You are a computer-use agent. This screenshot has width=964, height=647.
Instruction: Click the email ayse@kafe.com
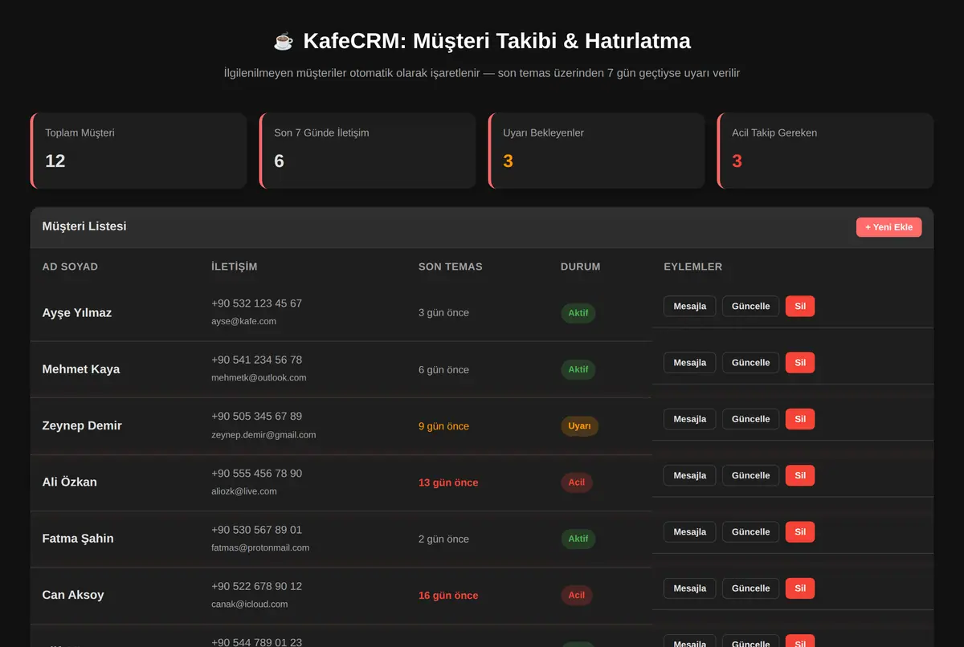(x=243, y=321)
